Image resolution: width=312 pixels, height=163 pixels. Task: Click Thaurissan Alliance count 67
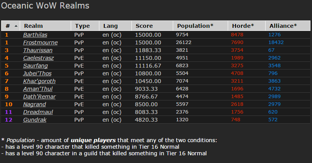[x=271, y=50]
